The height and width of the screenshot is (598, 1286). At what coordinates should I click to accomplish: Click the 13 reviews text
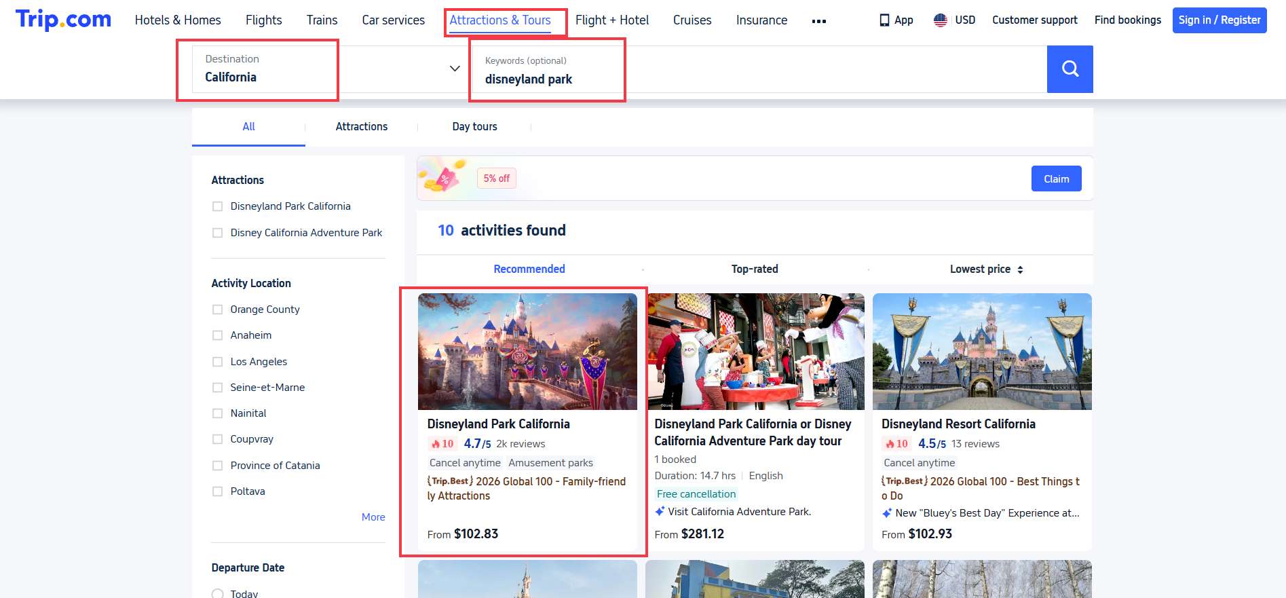tap(975, 444)
